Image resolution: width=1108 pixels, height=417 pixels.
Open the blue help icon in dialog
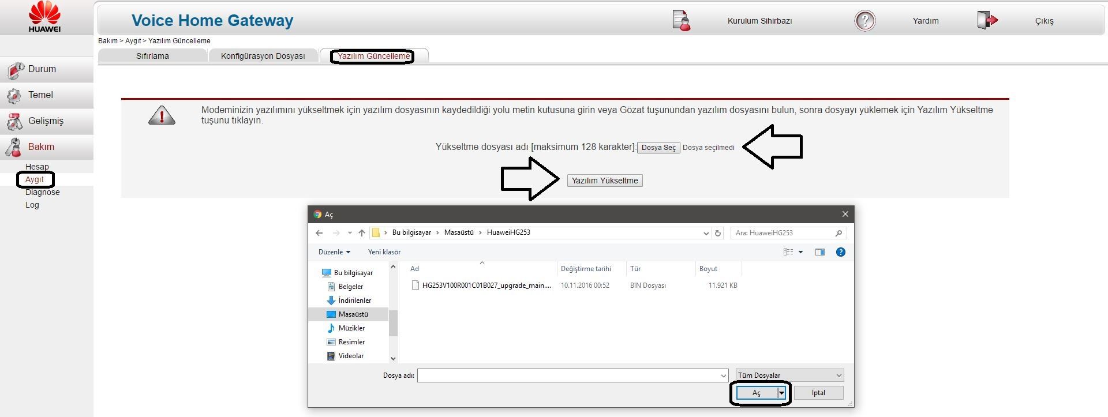click(841, 252)
